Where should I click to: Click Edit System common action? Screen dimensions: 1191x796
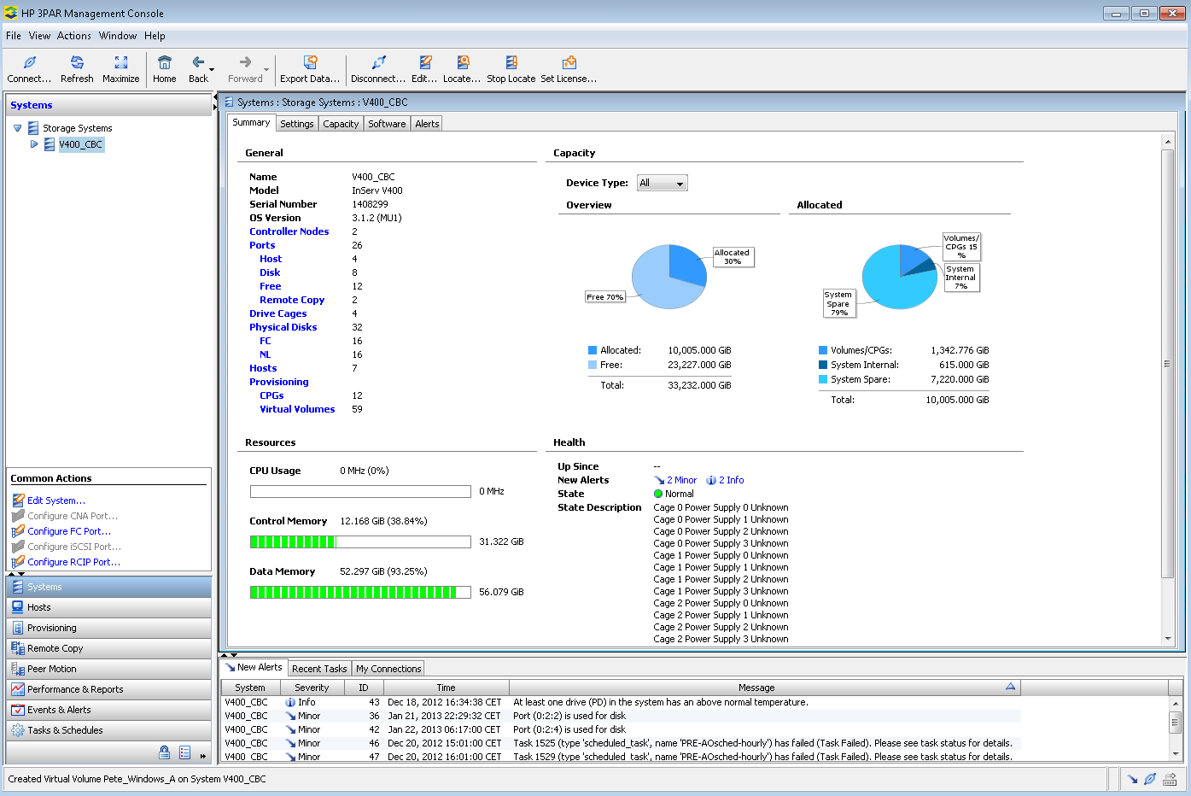pyautogui.click(x=56, y=500)
